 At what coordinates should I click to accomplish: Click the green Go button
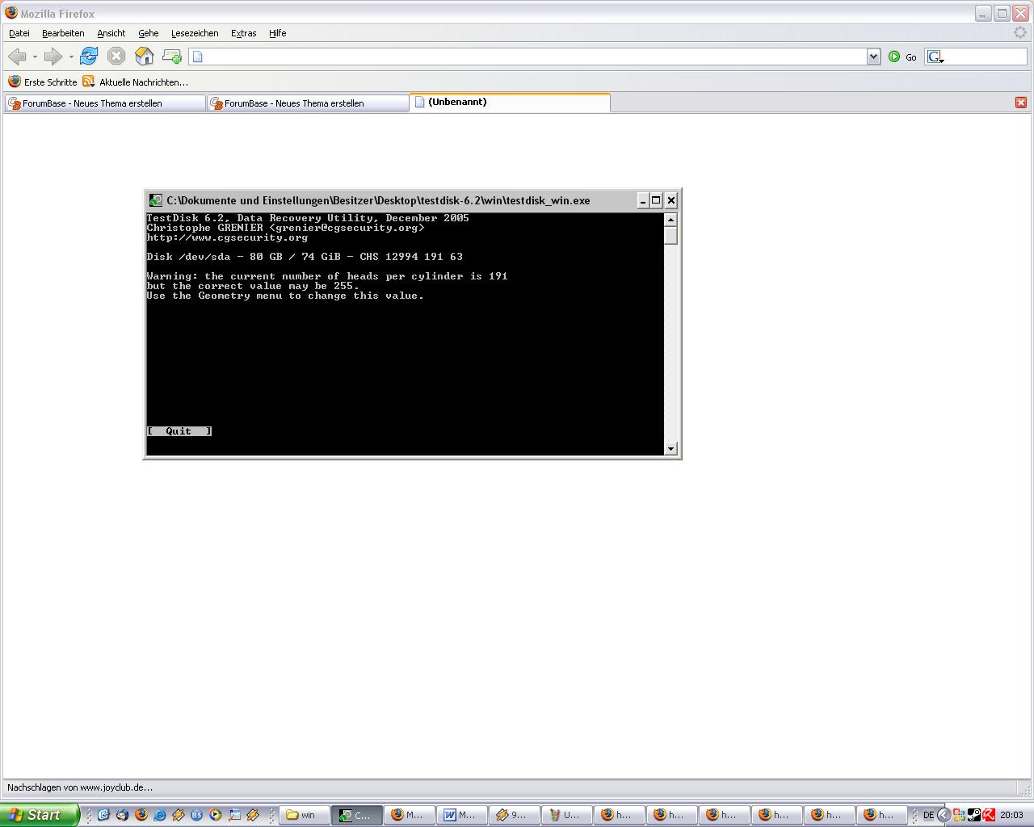click(x=902, y=57)
